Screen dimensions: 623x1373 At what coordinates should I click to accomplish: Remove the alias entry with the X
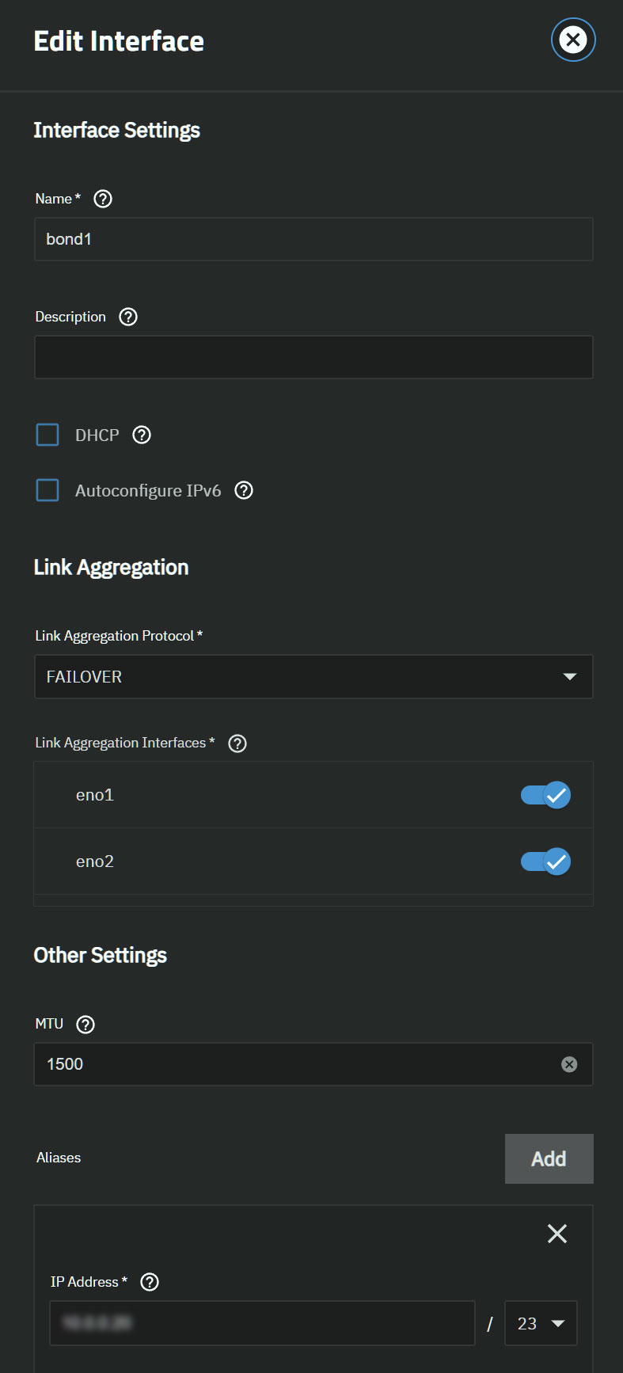tap(557, 1233)
